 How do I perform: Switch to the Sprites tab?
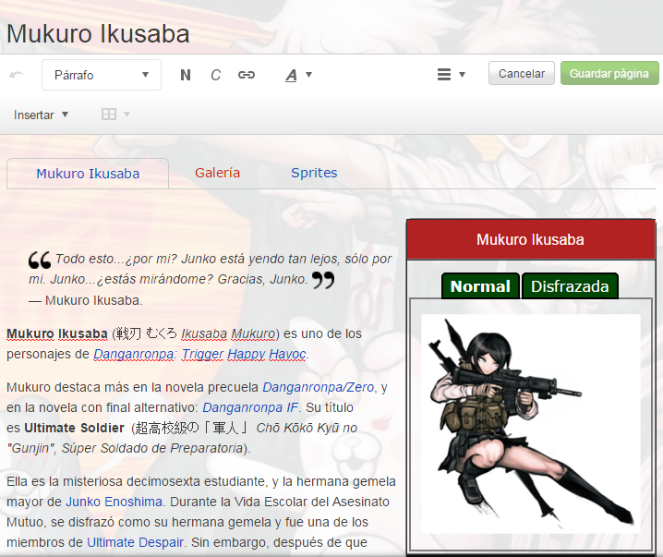pos(314,173)
